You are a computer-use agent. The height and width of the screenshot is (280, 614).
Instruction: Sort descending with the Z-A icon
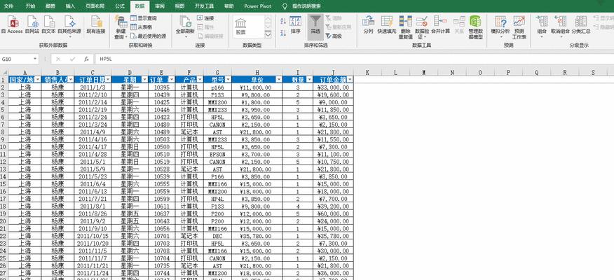[x=283, y=34]
